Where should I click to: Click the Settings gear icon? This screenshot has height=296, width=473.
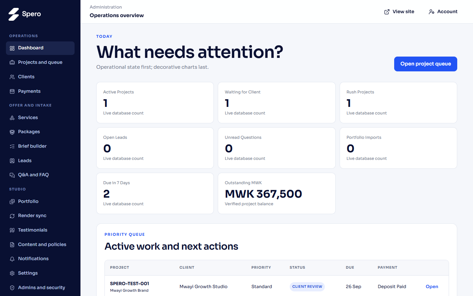pos(12,273)
